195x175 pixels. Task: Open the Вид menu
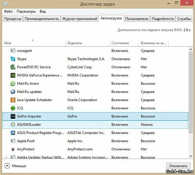click(x=43, y=11)
